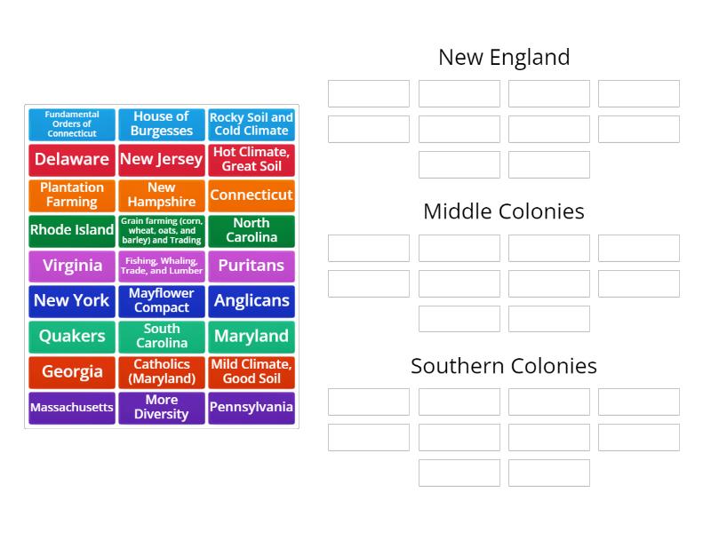Select the Delaware tile
The height and width of the screenshot is (533, 711).
coord(72,160)
